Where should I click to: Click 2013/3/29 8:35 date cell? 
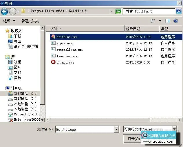138,62
